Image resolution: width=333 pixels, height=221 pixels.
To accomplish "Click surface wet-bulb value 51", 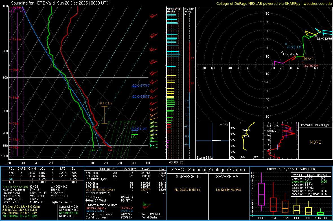I will (100, 150).
